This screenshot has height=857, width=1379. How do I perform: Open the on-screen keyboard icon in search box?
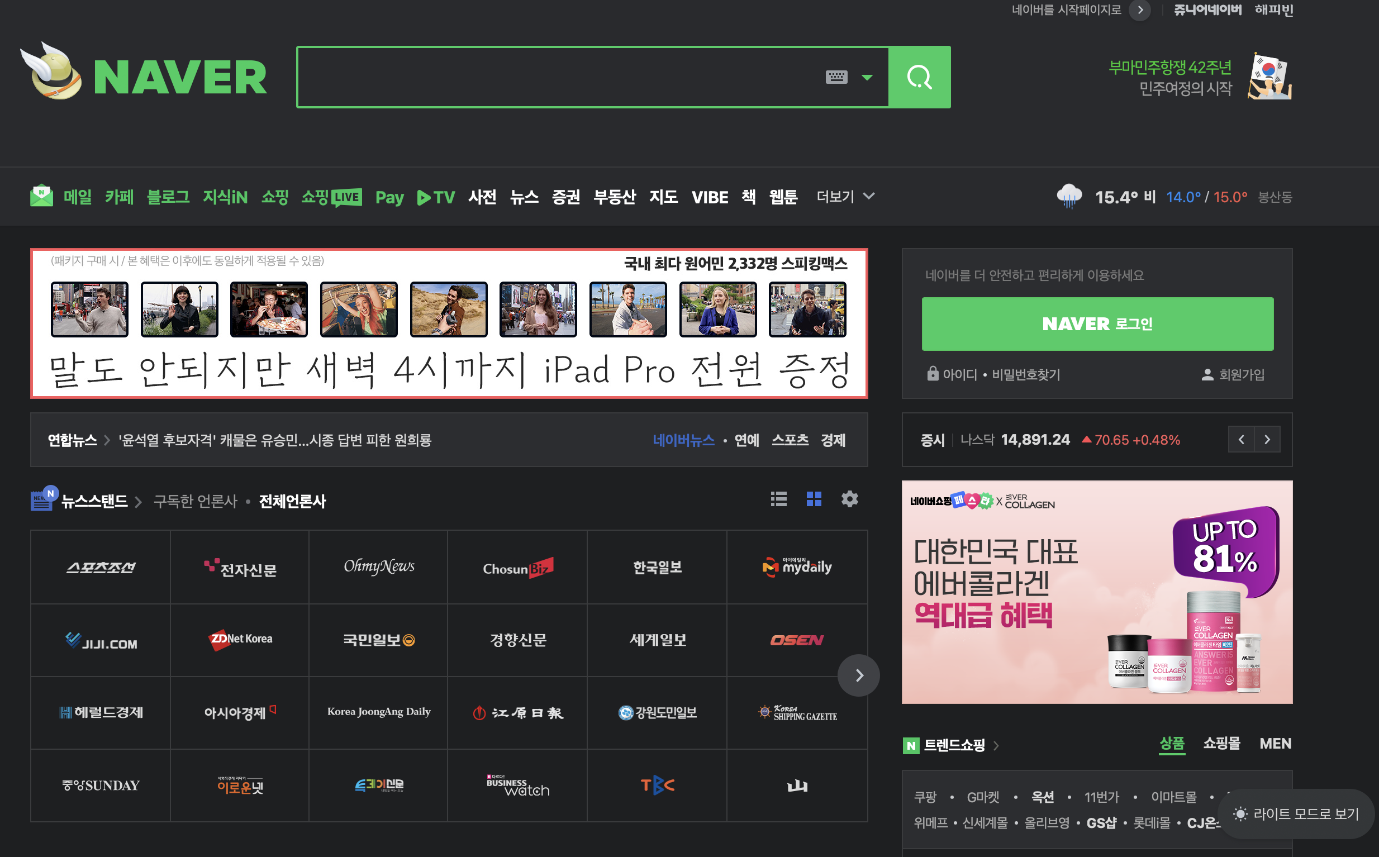(836, 77)
